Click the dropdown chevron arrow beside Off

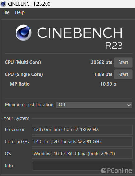pos(129,105)
